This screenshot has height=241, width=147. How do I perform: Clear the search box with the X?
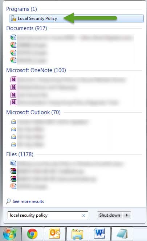83,216
